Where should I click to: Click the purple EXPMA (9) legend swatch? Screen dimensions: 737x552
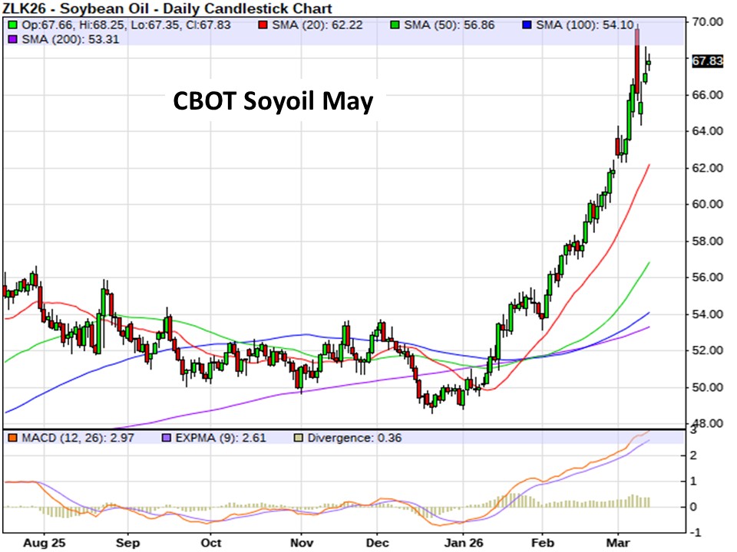[x=167, y=438]
